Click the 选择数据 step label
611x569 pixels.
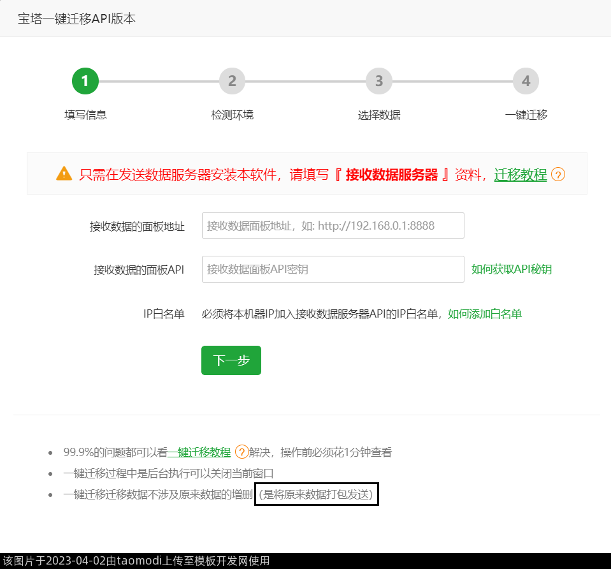[x=379, y=115]
